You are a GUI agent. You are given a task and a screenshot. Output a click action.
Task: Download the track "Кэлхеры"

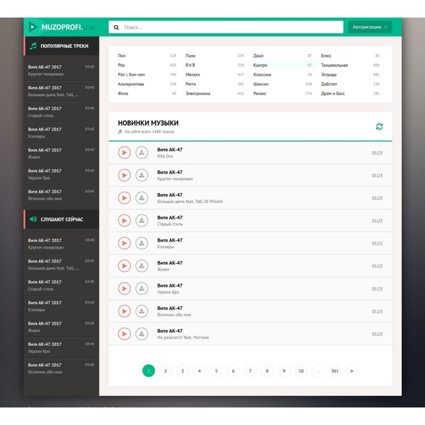pos(141,243)
